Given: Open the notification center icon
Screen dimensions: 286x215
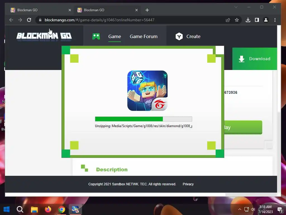Looking at the screenshot, I should (x=280, y=210).
